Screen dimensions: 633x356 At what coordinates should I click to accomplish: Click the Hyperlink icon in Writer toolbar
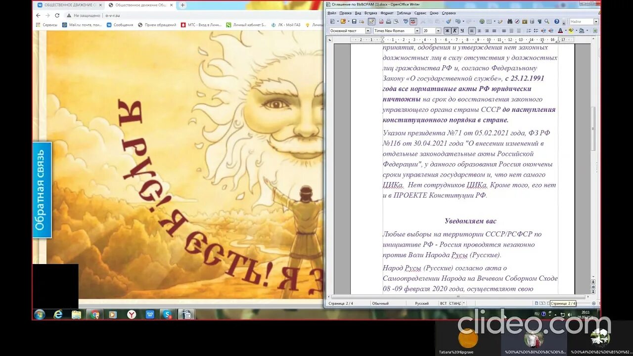click(482, 21)
